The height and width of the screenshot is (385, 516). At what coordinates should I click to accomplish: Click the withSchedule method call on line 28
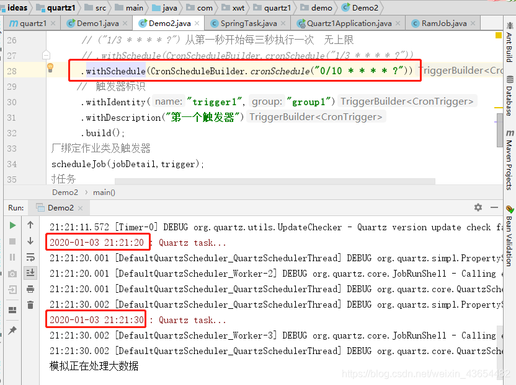click(x=115, y=71)
